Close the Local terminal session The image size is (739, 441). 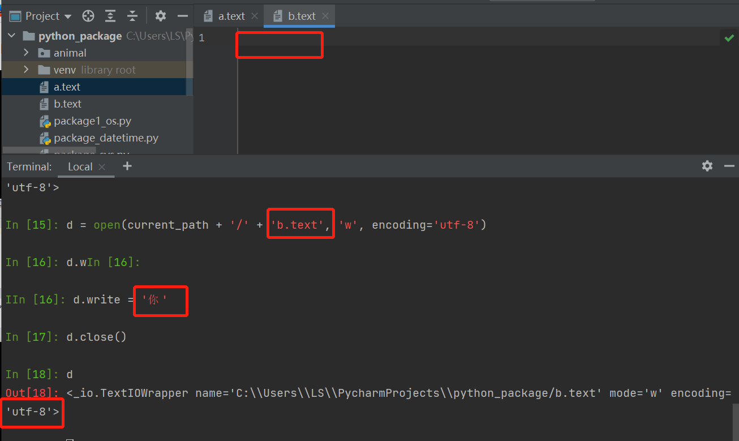pos(102,166)
